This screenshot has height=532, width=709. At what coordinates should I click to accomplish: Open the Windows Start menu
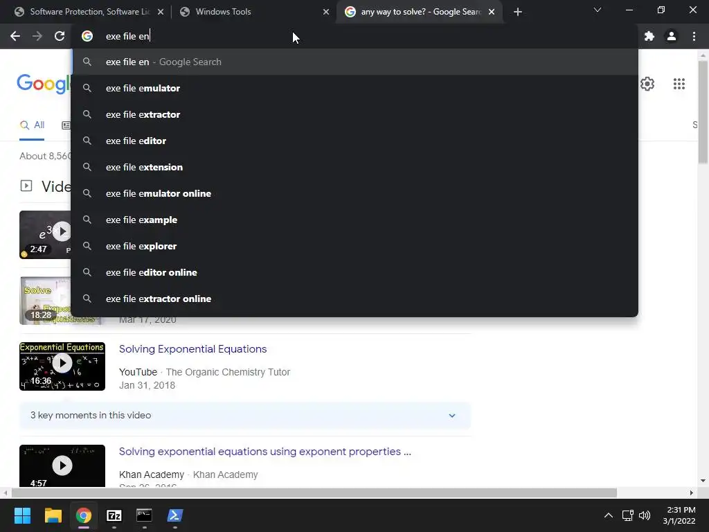pyautogui.click(x=22, y=515)
